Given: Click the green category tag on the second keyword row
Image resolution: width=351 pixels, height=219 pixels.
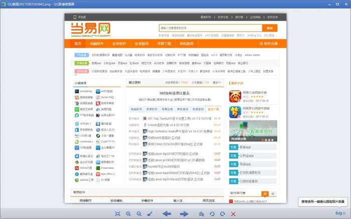Looking at the screenshot, I should [82, 63].
